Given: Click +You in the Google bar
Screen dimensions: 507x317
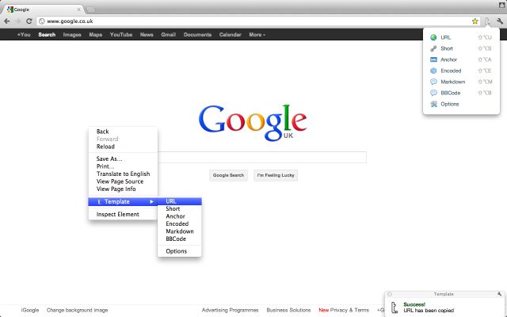Looking at the screenshot, I should coord(24,35).
